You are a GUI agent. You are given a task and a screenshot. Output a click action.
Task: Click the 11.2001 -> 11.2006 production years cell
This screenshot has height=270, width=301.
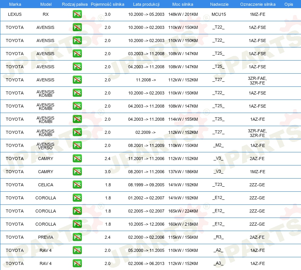[x=146, y=159]
